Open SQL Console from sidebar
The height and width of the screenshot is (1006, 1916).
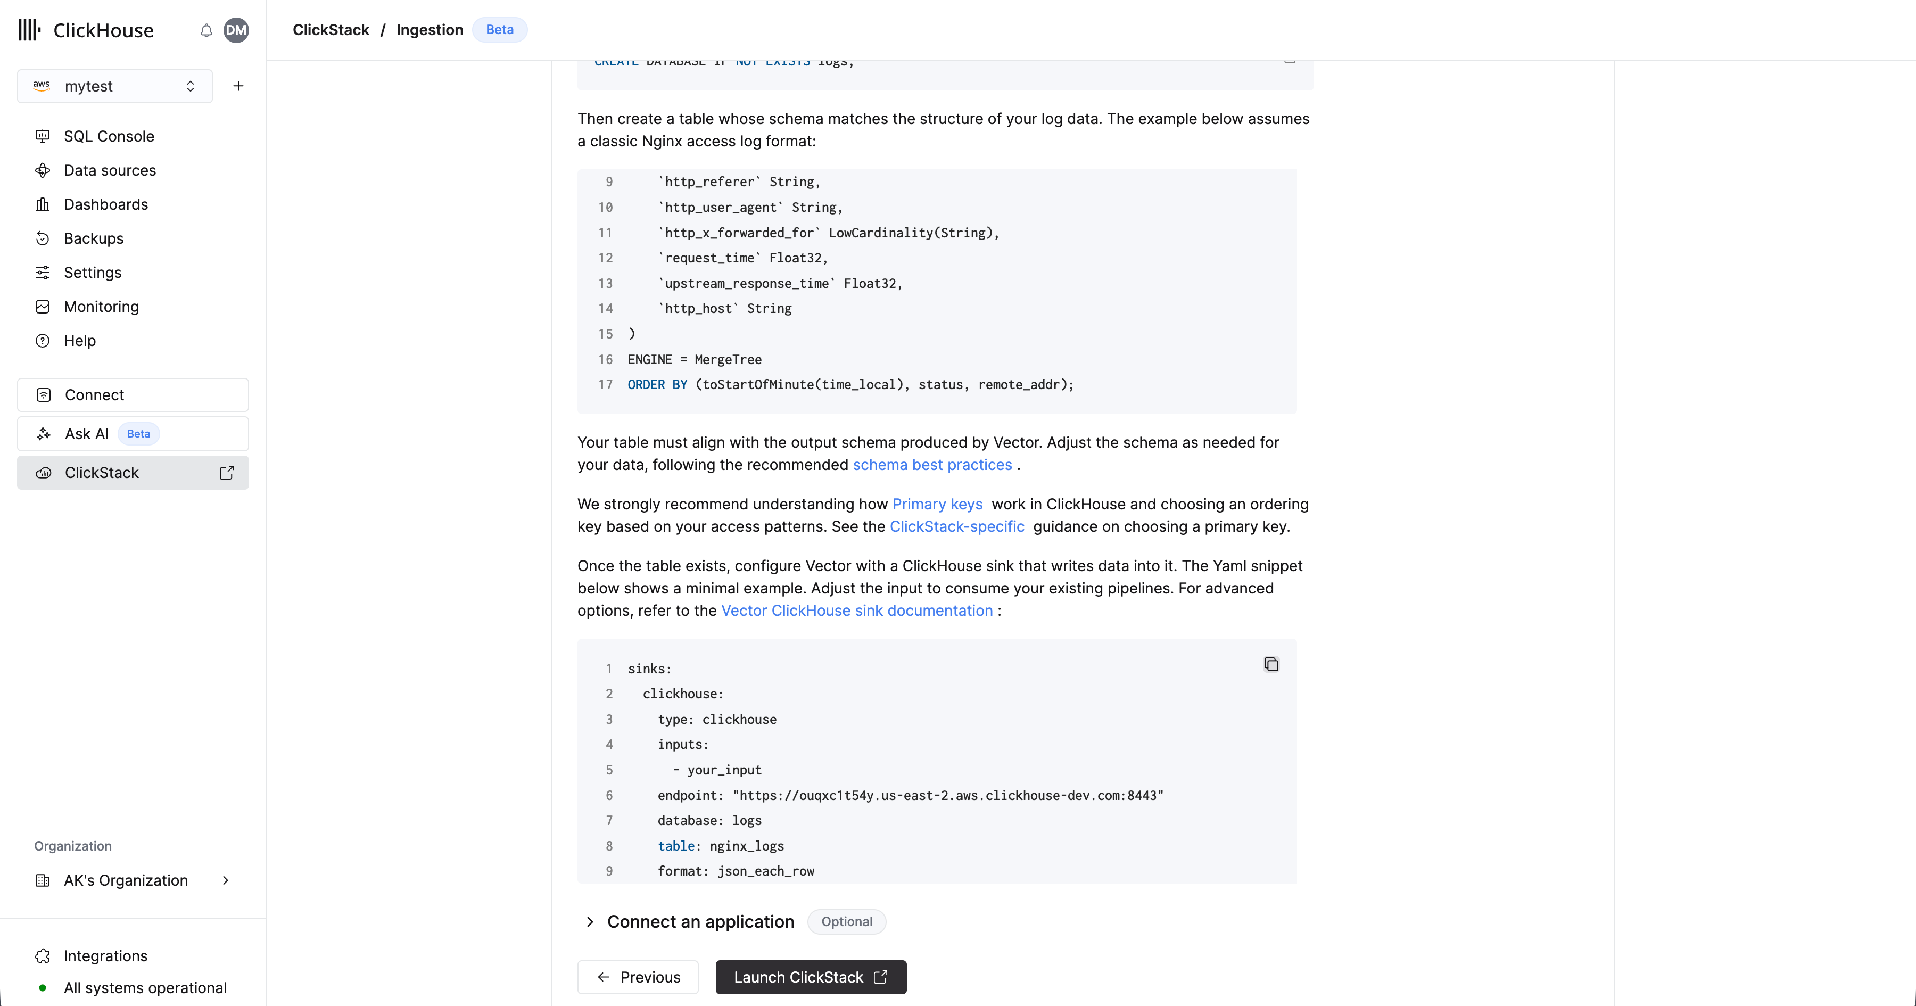click(x=109, y=136)
